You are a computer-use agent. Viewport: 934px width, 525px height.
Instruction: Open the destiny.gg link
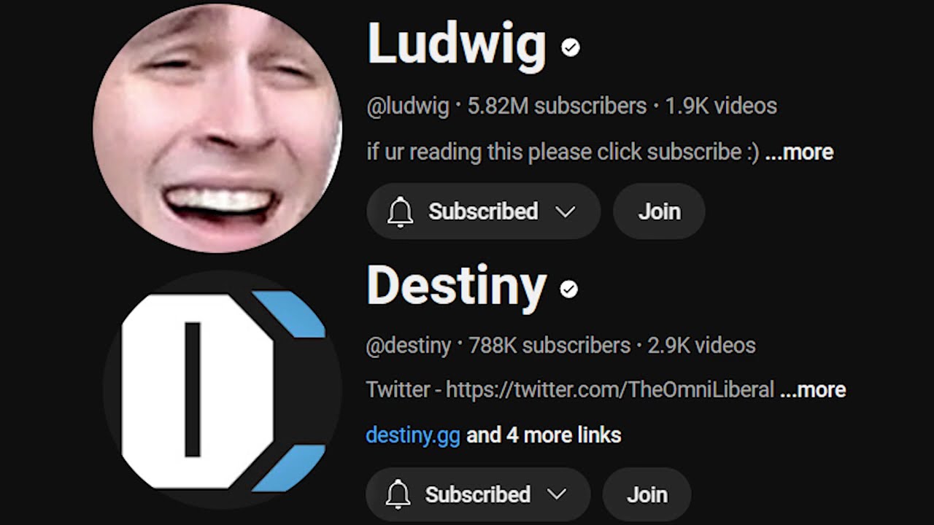[x=412, y=435]
